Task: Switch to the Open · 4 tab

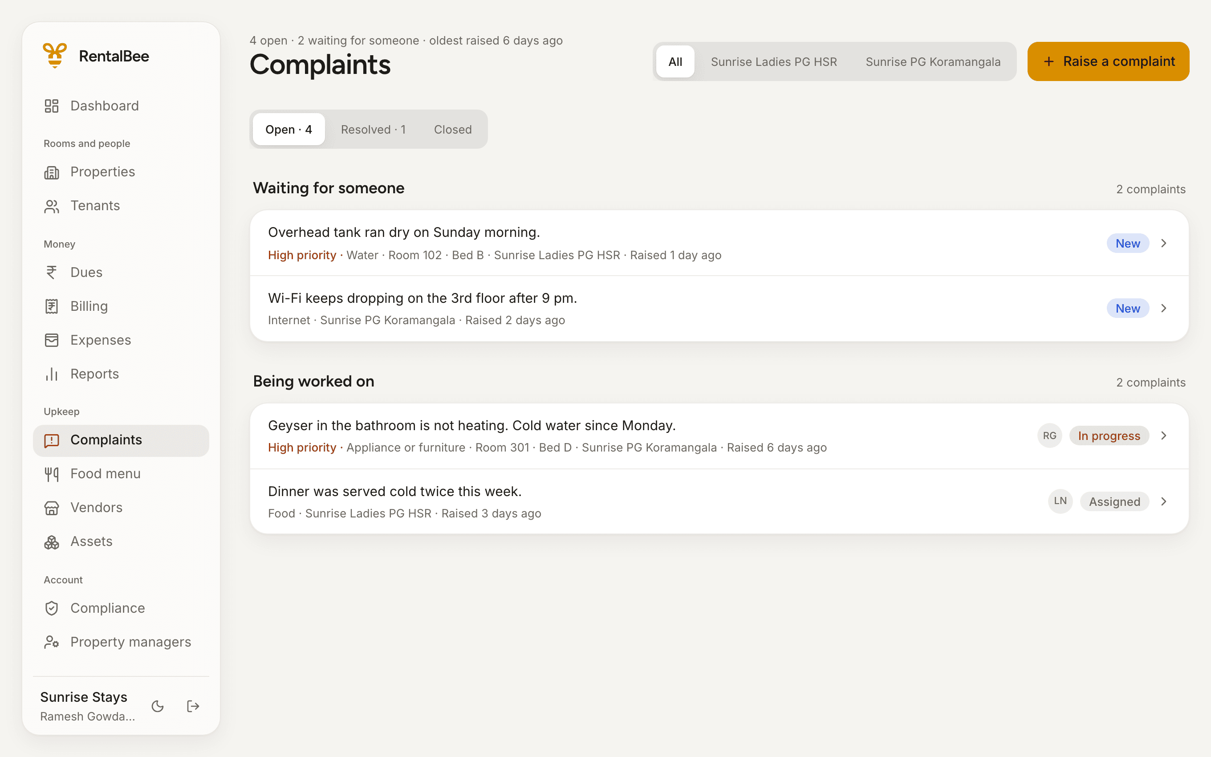Action: tap(289, 130)
